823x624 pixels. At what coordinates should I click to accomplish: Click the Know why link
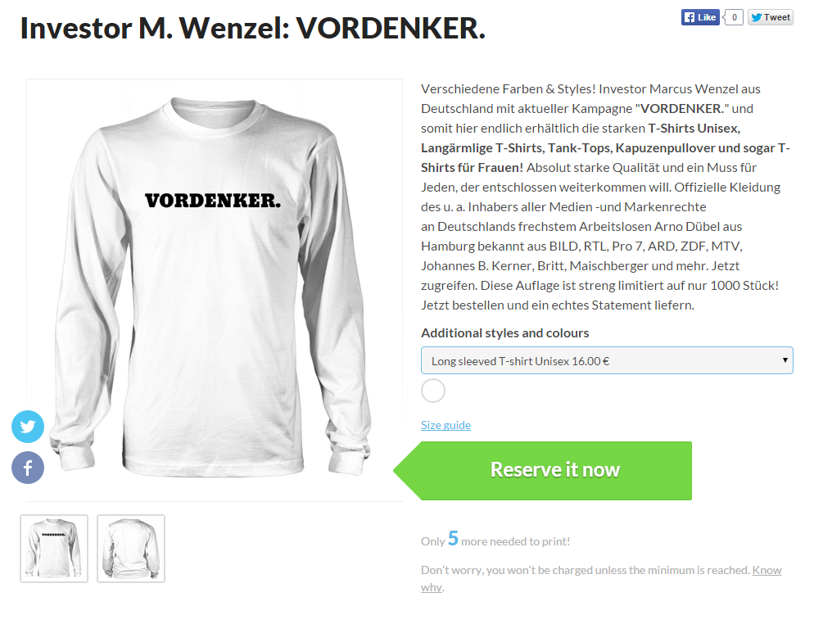601,578
